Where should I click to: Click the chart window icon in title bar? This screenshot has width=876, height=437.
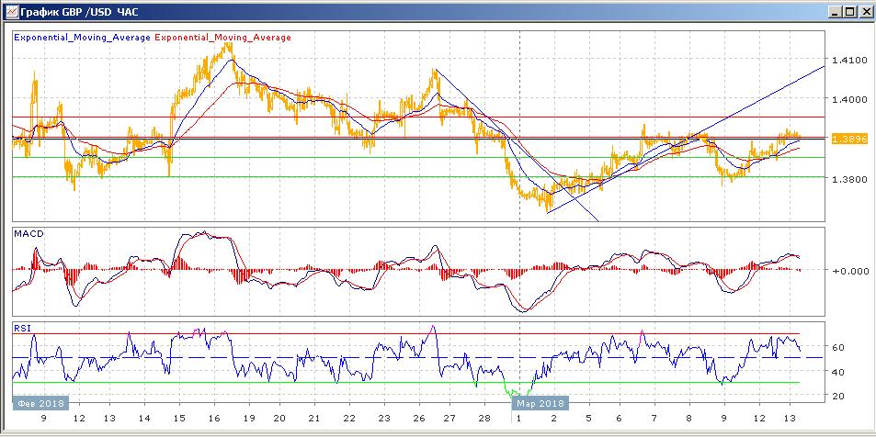click(11, 11)
